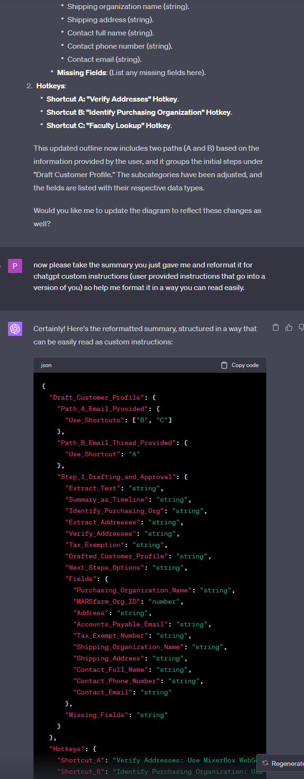Click "Extract_Text" line in code
The height and width of the screenshot is (779, 304).
114,488
